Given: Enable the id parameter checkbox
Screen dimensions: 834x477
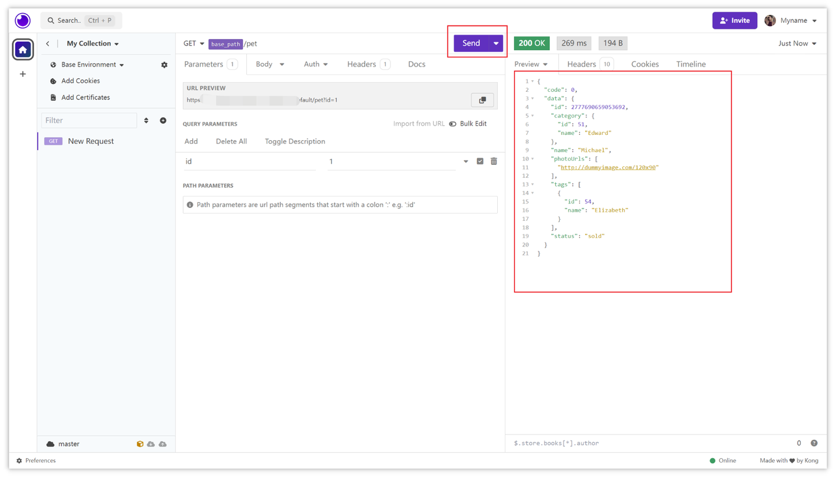Looking at the screenshot, I should (480, 161).
